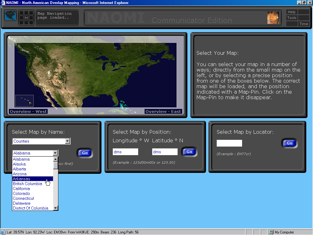
Task: Choose British Columbia in the list
Action: point(33,184)
